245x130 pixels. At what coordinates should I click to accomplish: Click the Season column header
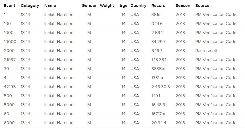tap(183, 6)
